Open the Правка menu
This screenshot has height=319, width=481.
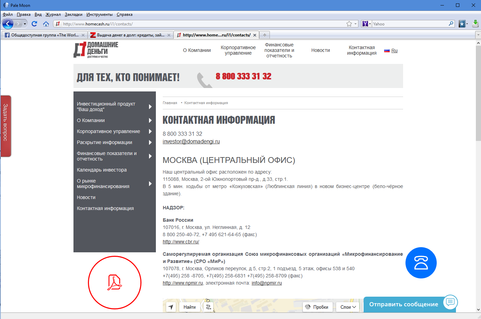tap(24, 14)
